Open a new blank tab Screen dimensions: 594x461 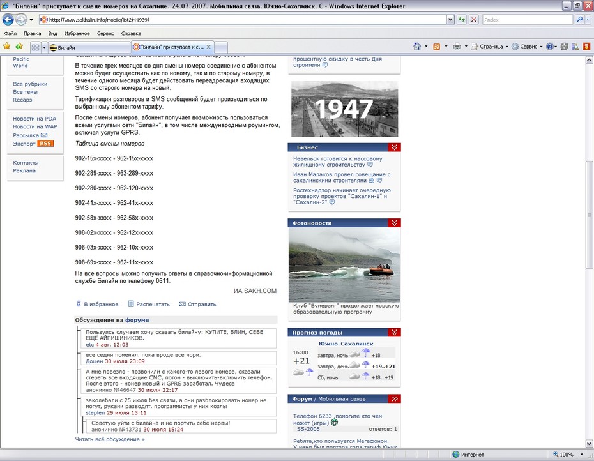[221, 48]
